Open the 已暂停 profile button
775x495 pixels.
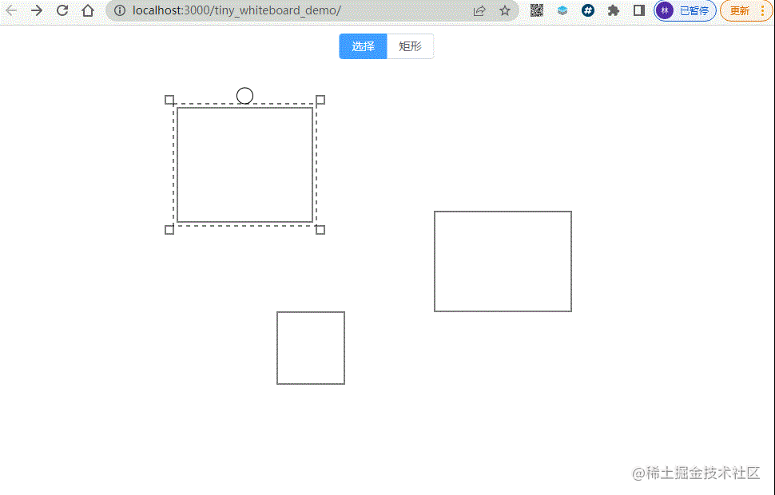pyautogui.click(x=685, y=10)
